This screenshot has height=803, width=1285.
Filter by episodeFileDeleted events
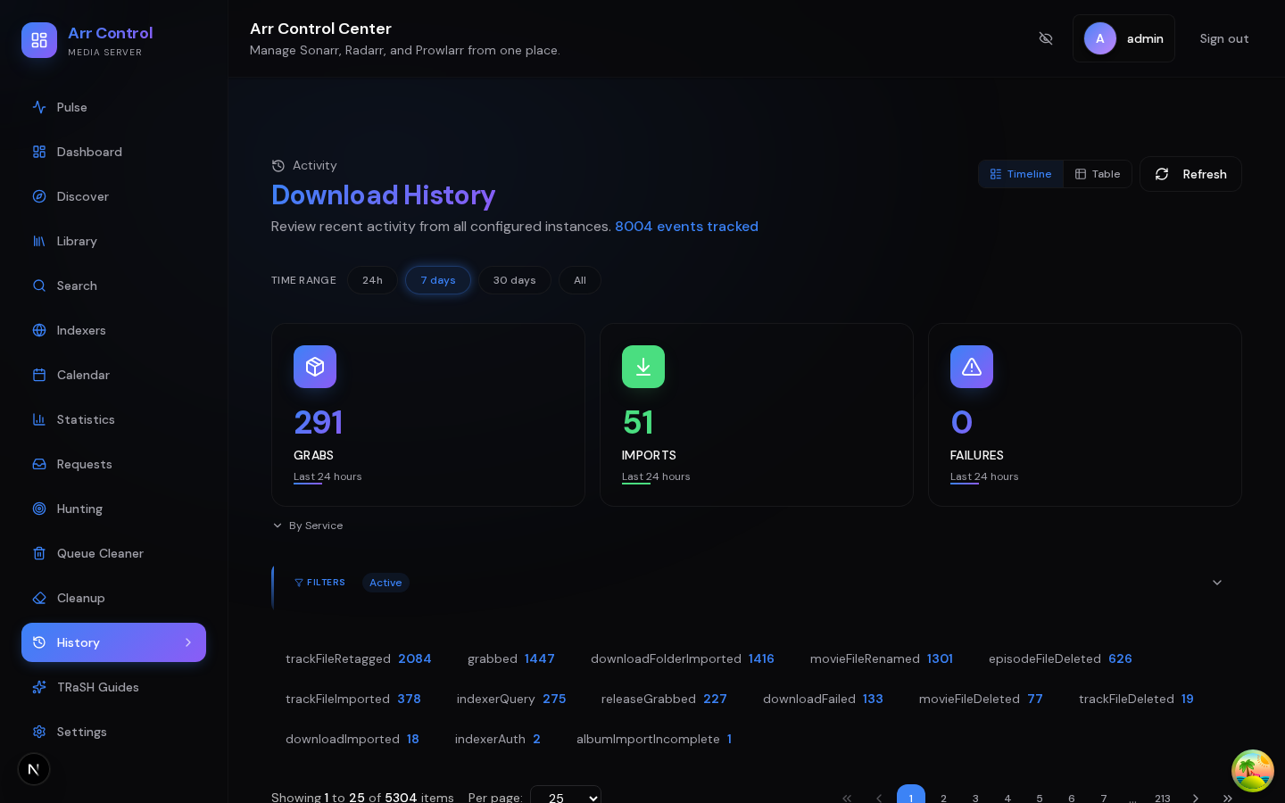[x=1060, y=658]
